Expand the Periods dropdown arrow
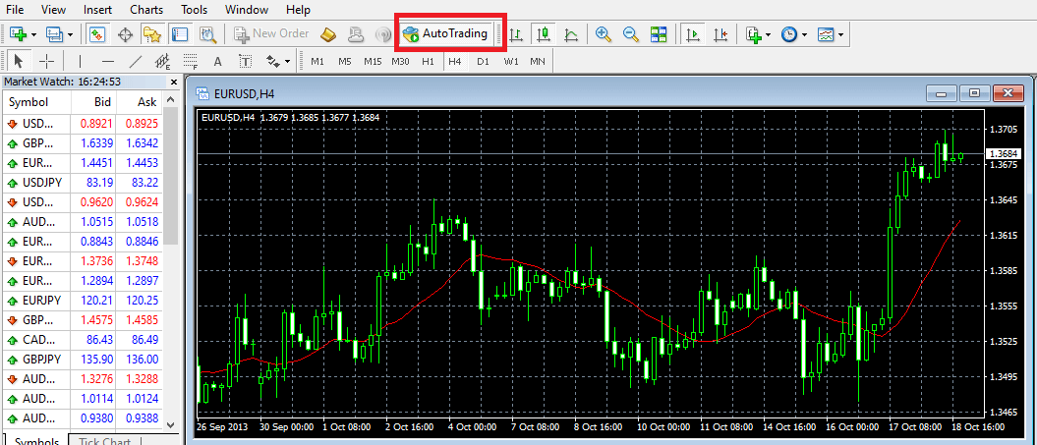Screen dimensions: 1037x445 [804, 33]
